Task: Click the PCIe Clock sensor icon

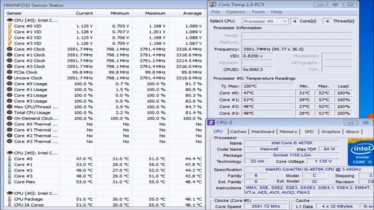Action: [x=9, y=72]
